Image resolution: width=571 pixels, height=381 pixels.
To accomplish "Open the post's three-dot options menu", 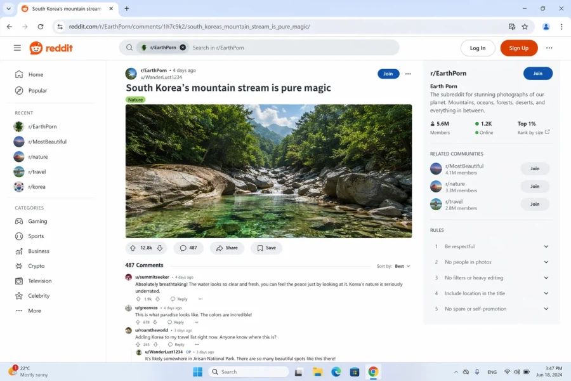I will coord(408,74).
